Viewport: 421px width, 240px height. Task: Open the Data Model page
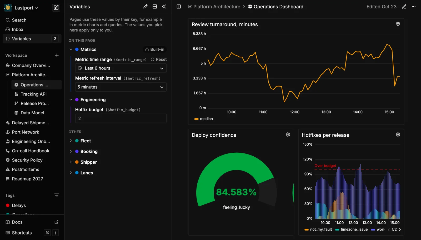point(37,113)
